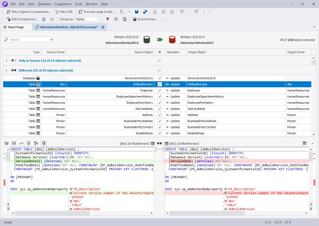Click the source database cylinder icon
The image size is (319, 226).
click(147, 40)
